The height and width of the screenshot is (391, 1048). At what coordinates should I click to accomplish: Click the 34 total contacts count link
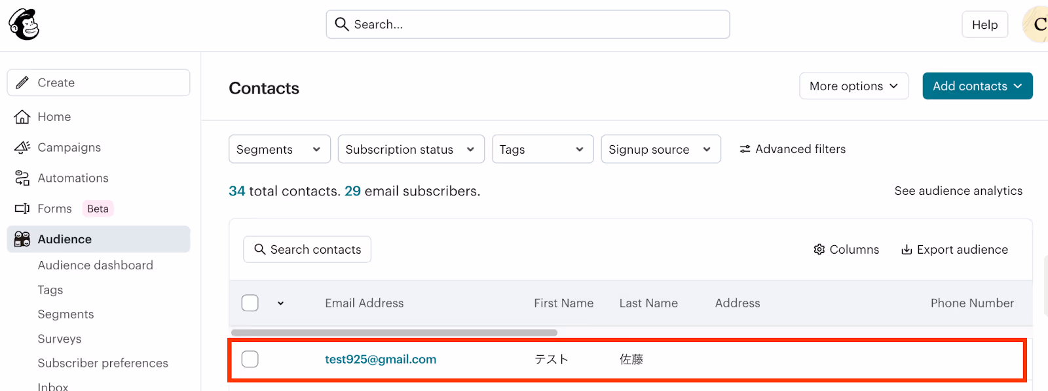click(236, 191)
